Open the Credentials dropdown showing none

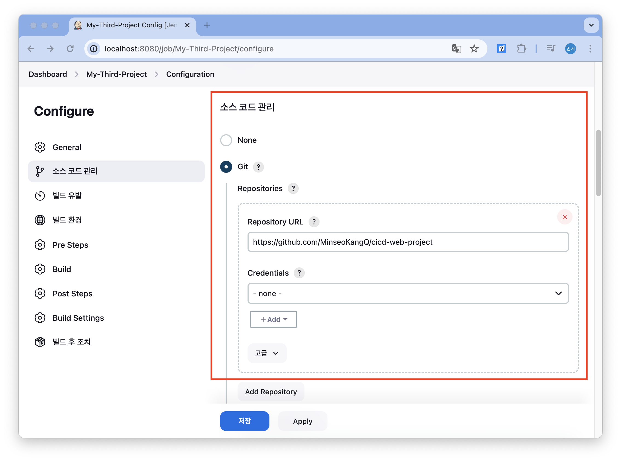408,293
